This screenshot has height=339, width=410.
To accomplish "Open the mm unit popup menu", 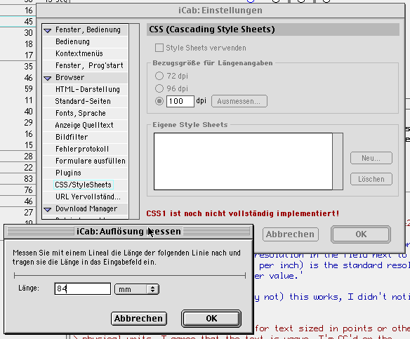I will coord(137,289).
